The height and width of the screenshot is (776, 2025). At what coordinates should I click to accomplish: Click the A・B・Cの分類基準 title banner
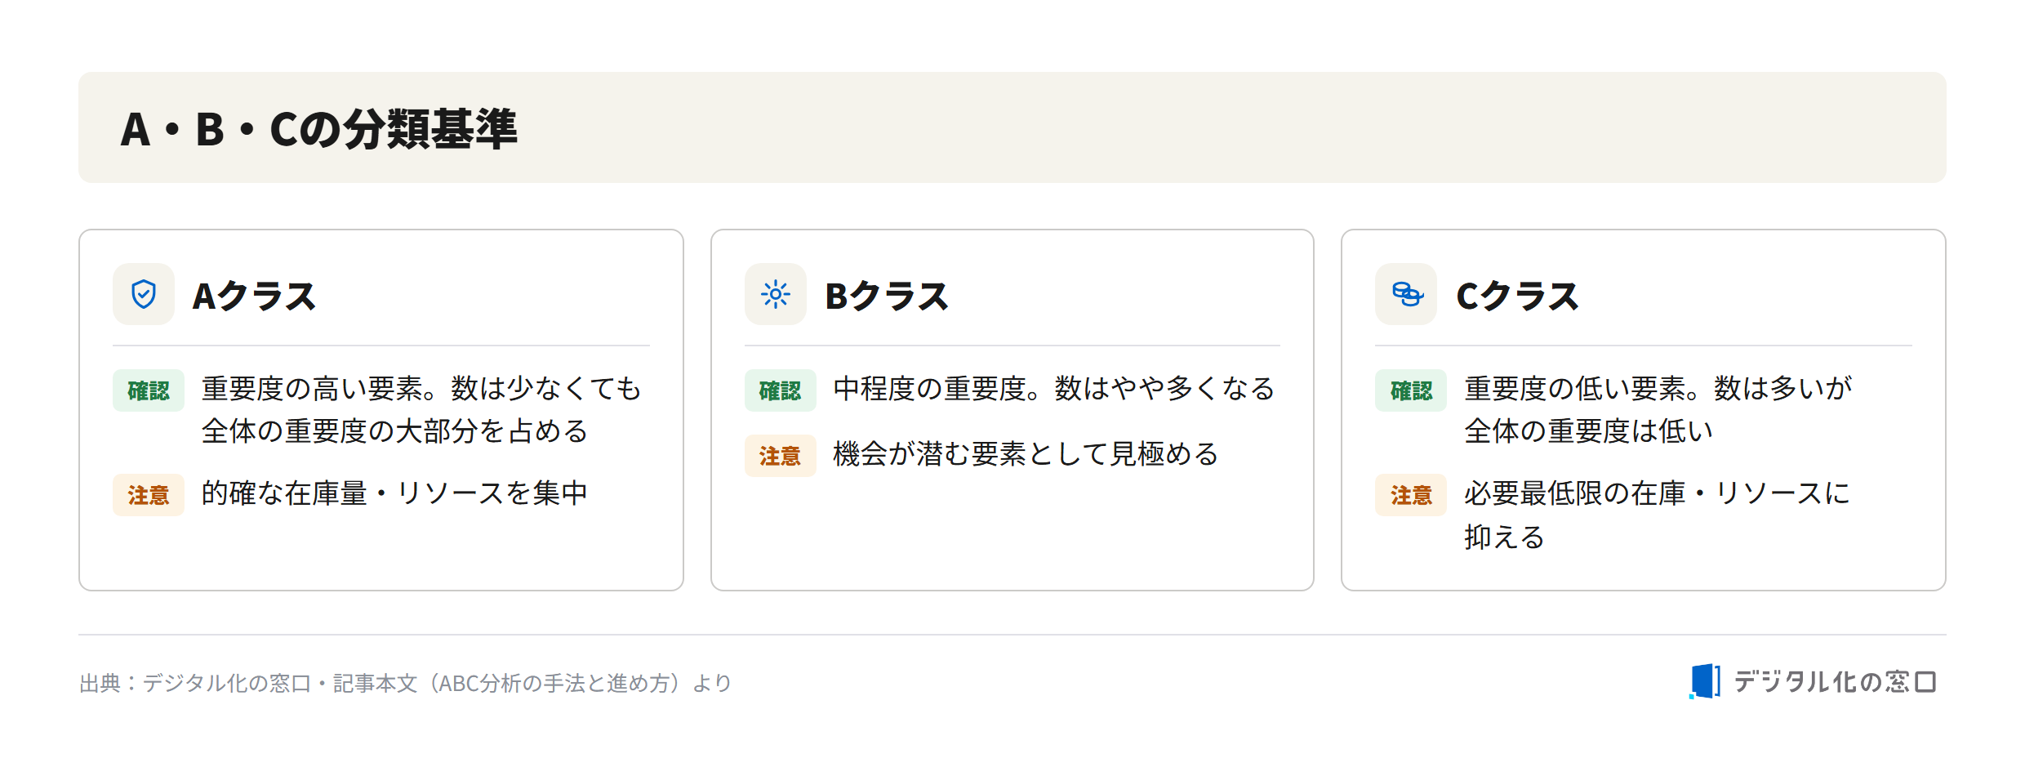1012,127
